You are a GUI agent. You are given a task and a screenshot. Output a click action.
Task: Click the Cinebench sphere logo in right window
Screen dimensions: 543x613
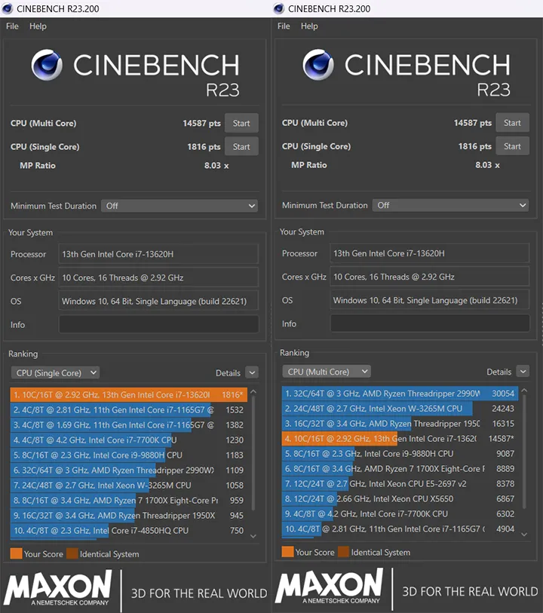tap(318, 66)
